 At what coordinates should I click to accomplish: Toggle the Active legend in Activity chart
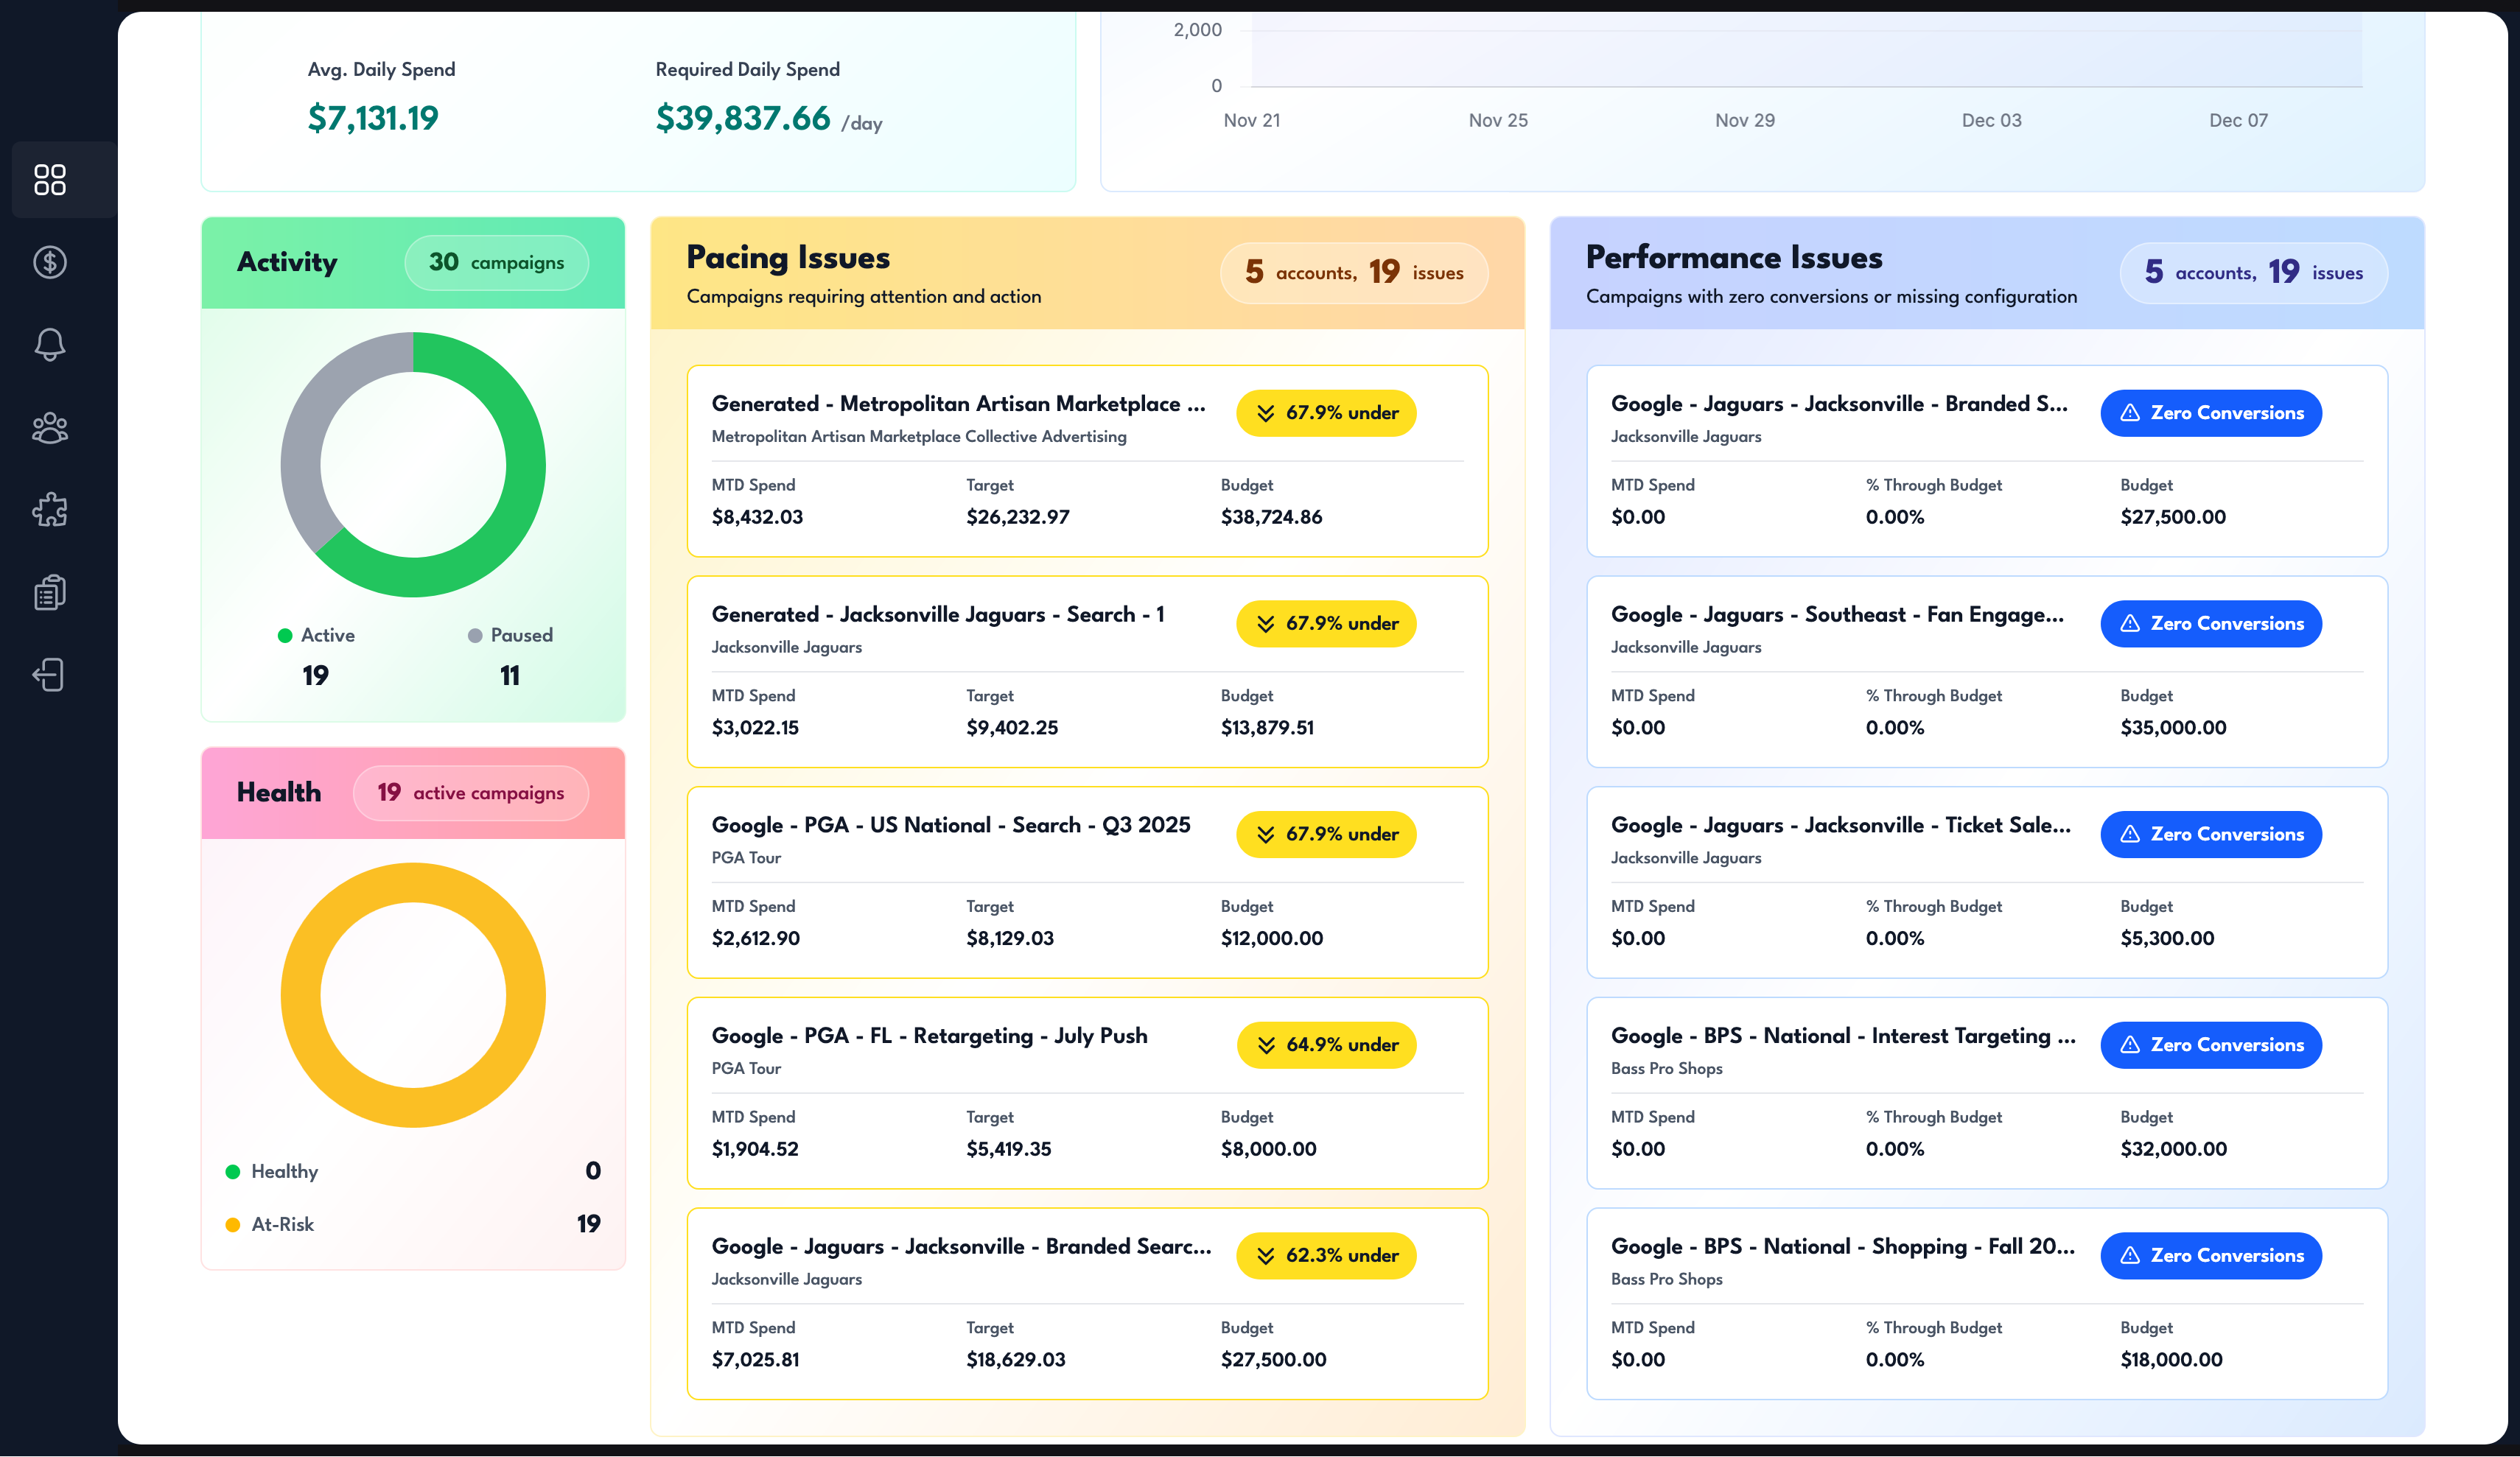tap(316, 635)
